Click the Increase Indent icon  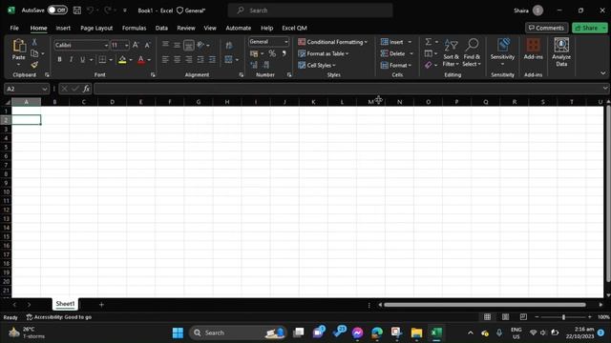point(212,59)
